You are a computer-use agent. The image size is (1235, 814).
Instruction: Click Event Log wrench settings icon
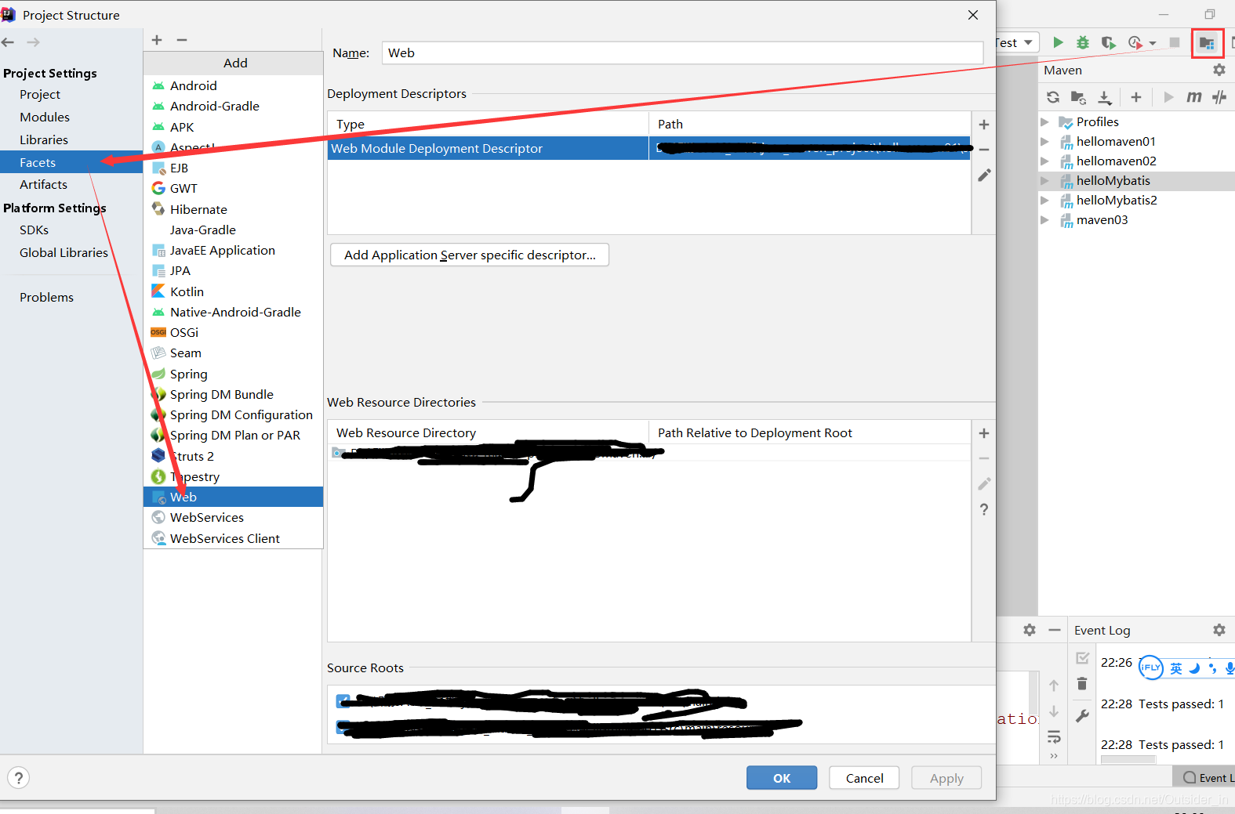(1082, 715)
